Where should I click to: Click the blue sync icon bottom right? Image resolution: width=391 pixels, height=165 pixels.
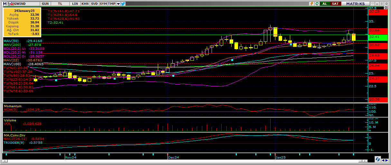[377, 160]
